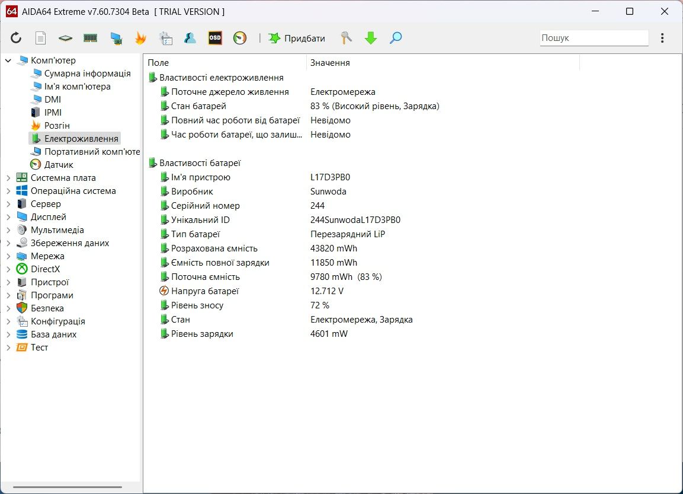Expand the DirectX node
The height and width of the screenshot is (494, 683).
(x=8, y=269)
